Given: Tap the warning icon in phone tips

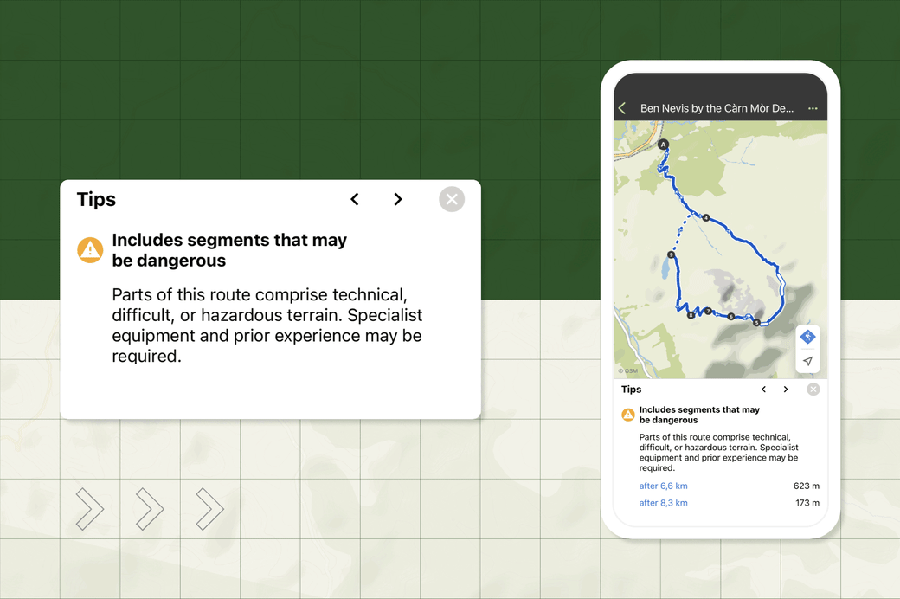Looking at the screenshot, I should coord(628,414).
